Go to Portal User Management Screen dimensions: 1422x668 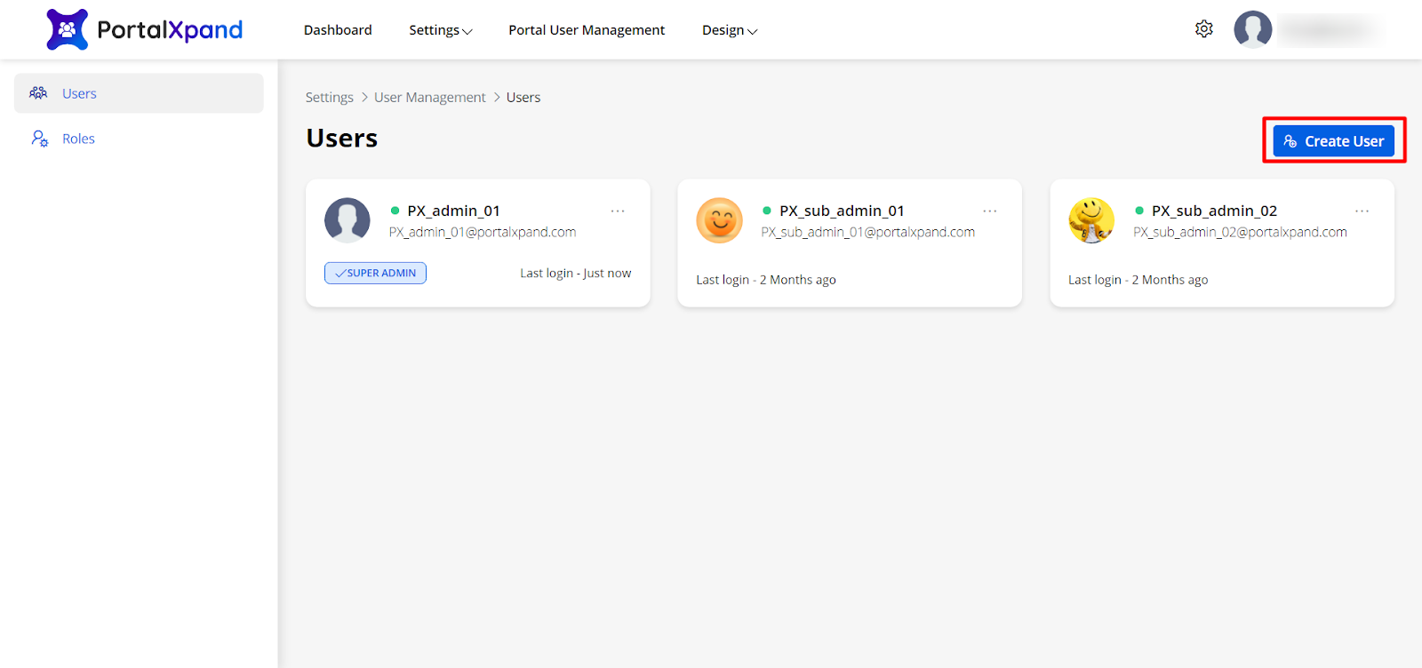point(587,30)
